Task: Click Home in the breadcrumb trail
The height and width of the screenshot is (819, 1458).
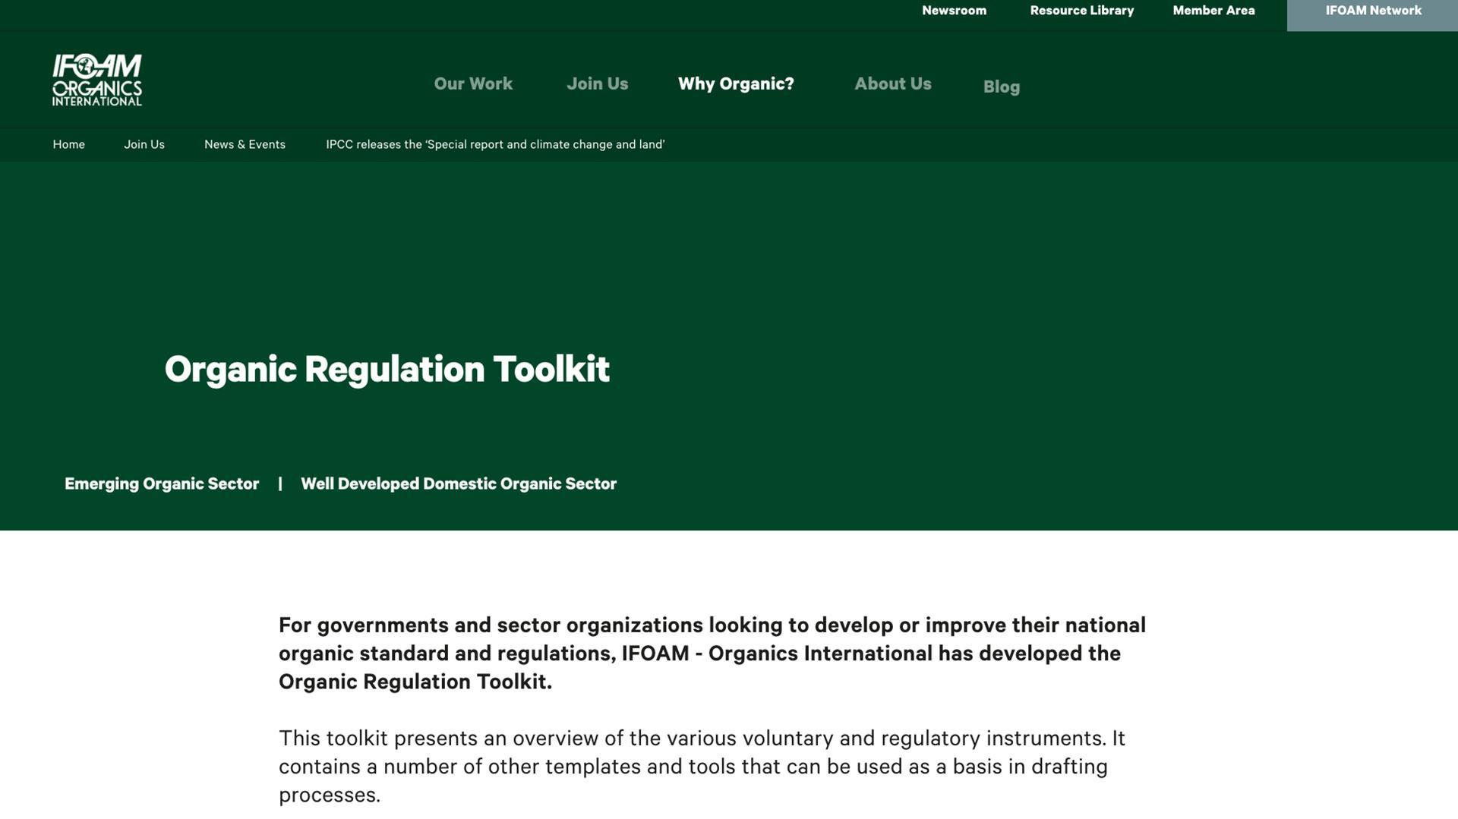Action: 68,144
